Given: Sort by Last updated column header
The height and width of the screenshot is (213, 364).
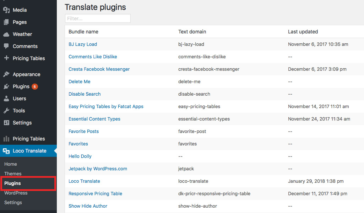Looking at the screenshot, I should point(303,32).
